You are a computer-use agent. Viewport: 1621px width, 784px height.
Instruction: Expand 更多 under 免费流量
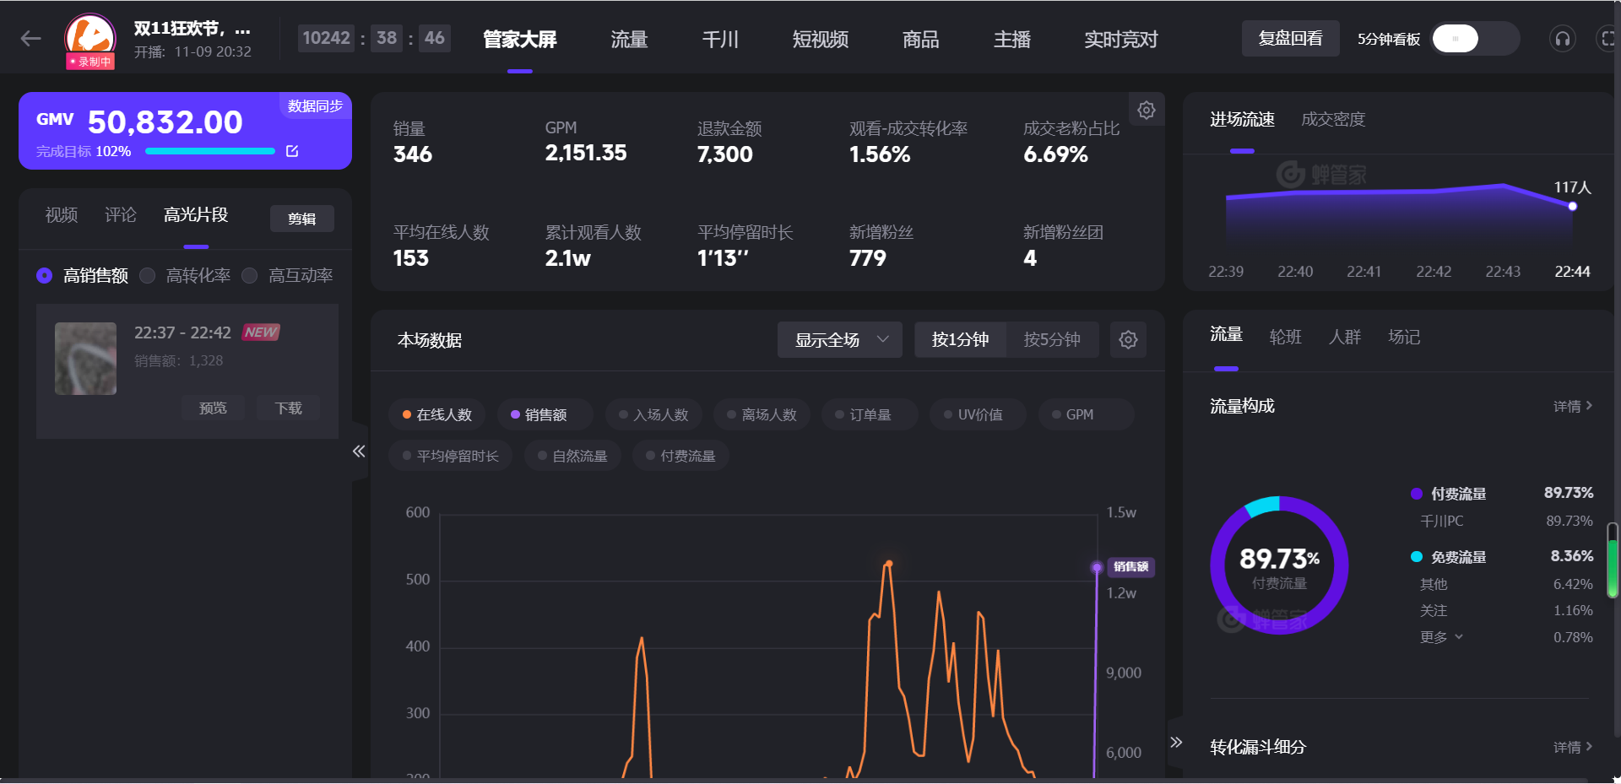1441,637
